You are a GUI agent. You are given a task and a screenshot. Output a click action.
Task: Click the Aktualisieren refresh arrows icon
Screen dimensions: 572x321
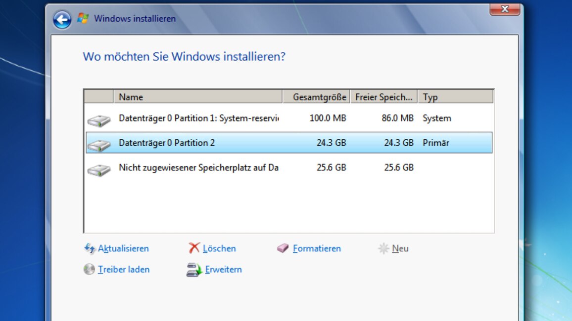(x=90, y=248)
